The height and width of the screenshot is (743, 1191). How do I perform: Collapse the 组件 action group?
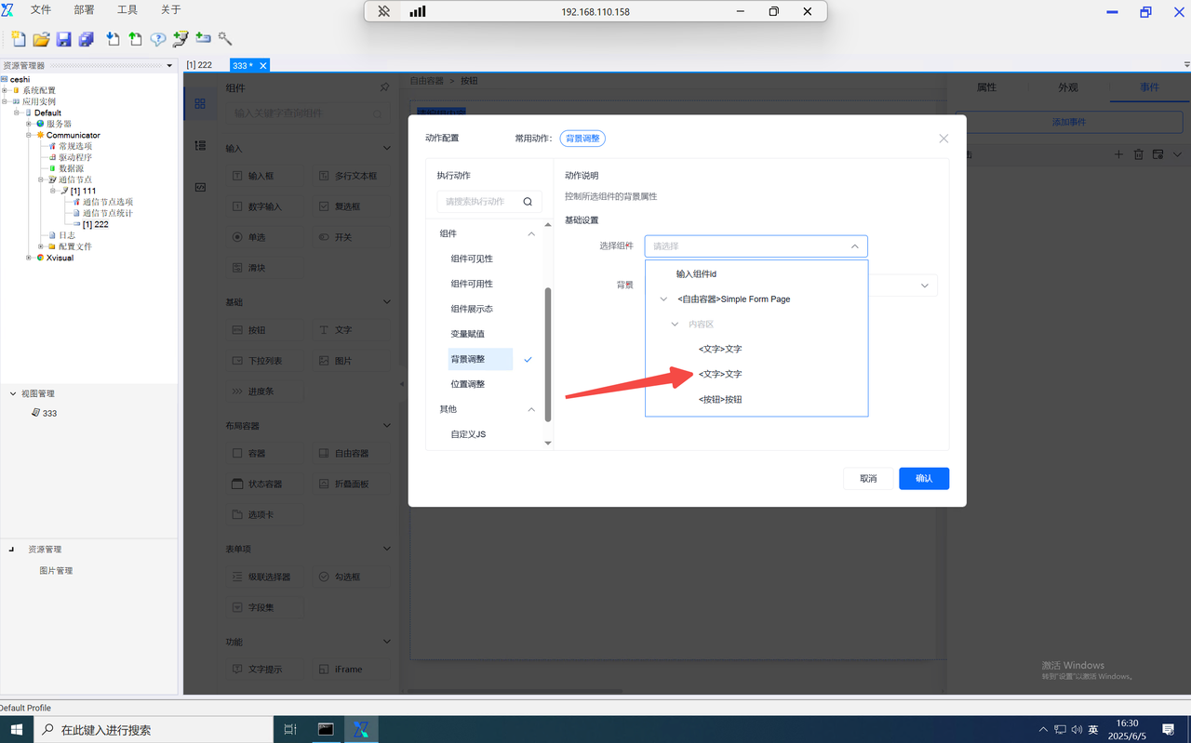tap(531, 233)
